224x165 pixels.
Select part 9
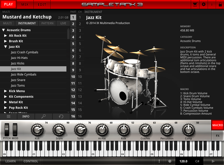73,70
